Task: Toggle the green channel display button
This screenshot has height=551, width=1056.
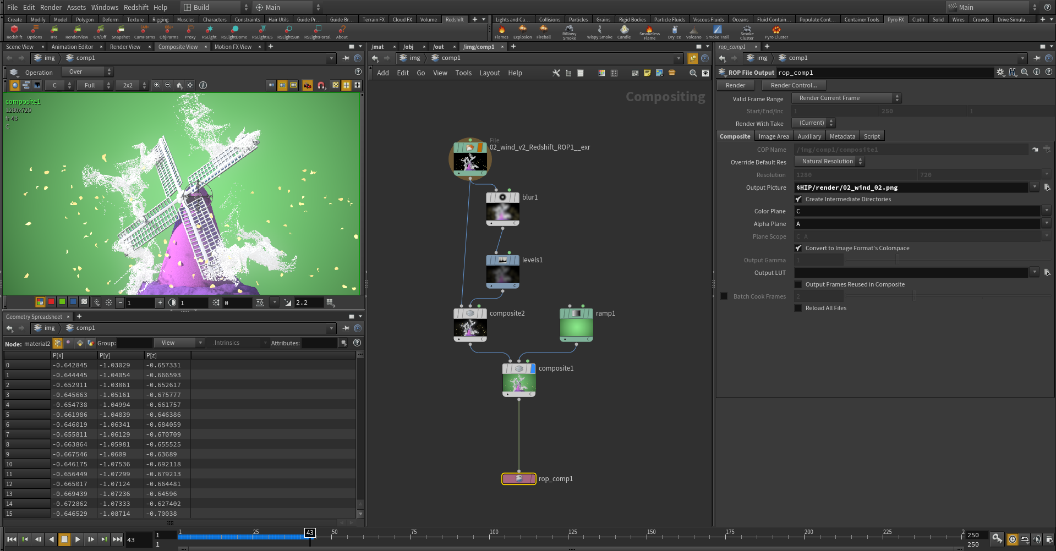Action: [x=62, y=302]
